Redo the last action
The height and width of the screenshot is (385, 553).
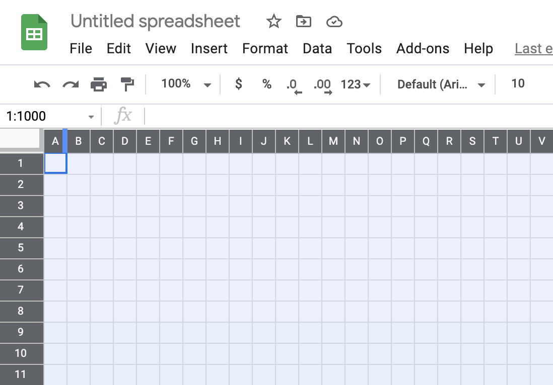[x=71, y=84]
